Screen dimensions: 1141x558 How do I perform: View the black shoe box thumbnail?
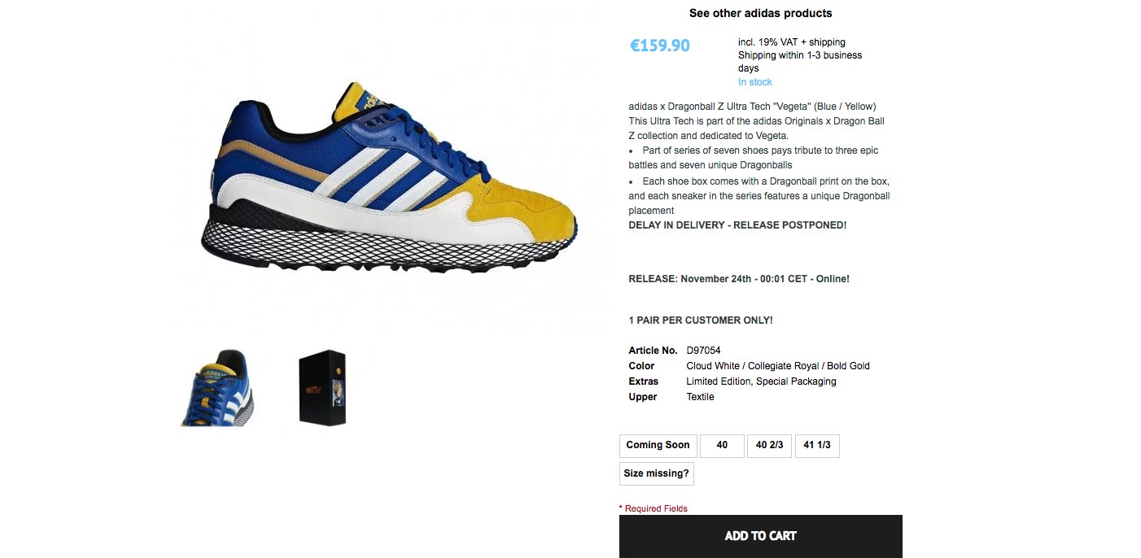click(322, 388)
